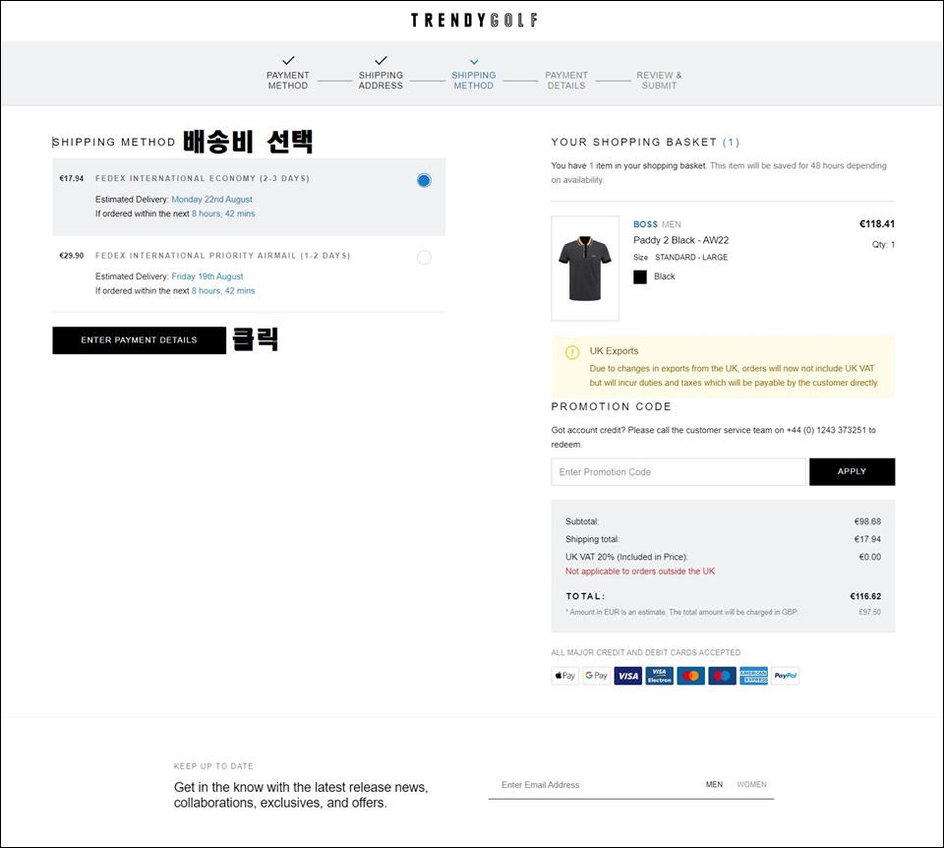Screen dimensions: 944x848
Task: Click Enter Payment Details button
Action: point(139,340)
